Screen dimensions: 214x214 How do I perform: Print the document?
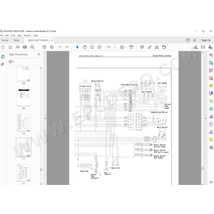25,47
